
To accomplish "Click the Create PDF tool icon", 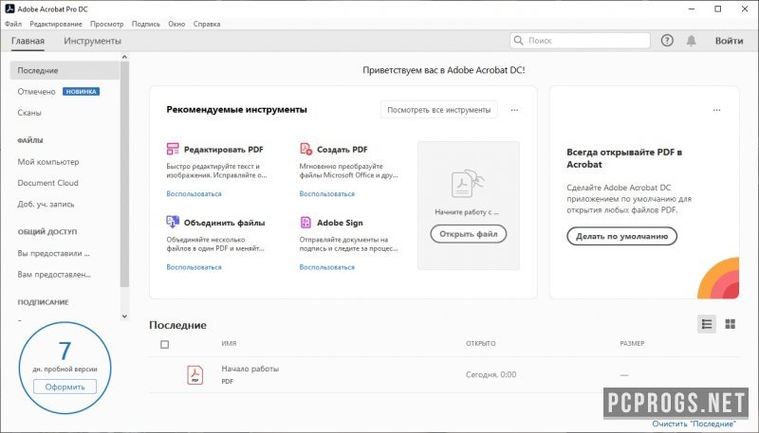I will click(x=305, y=149).
